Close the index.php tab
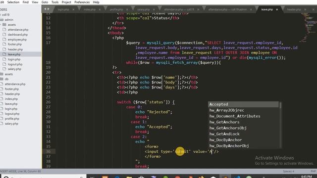This screenshot has width=317, height=178. pyautogui.click(x=100, y=9)
